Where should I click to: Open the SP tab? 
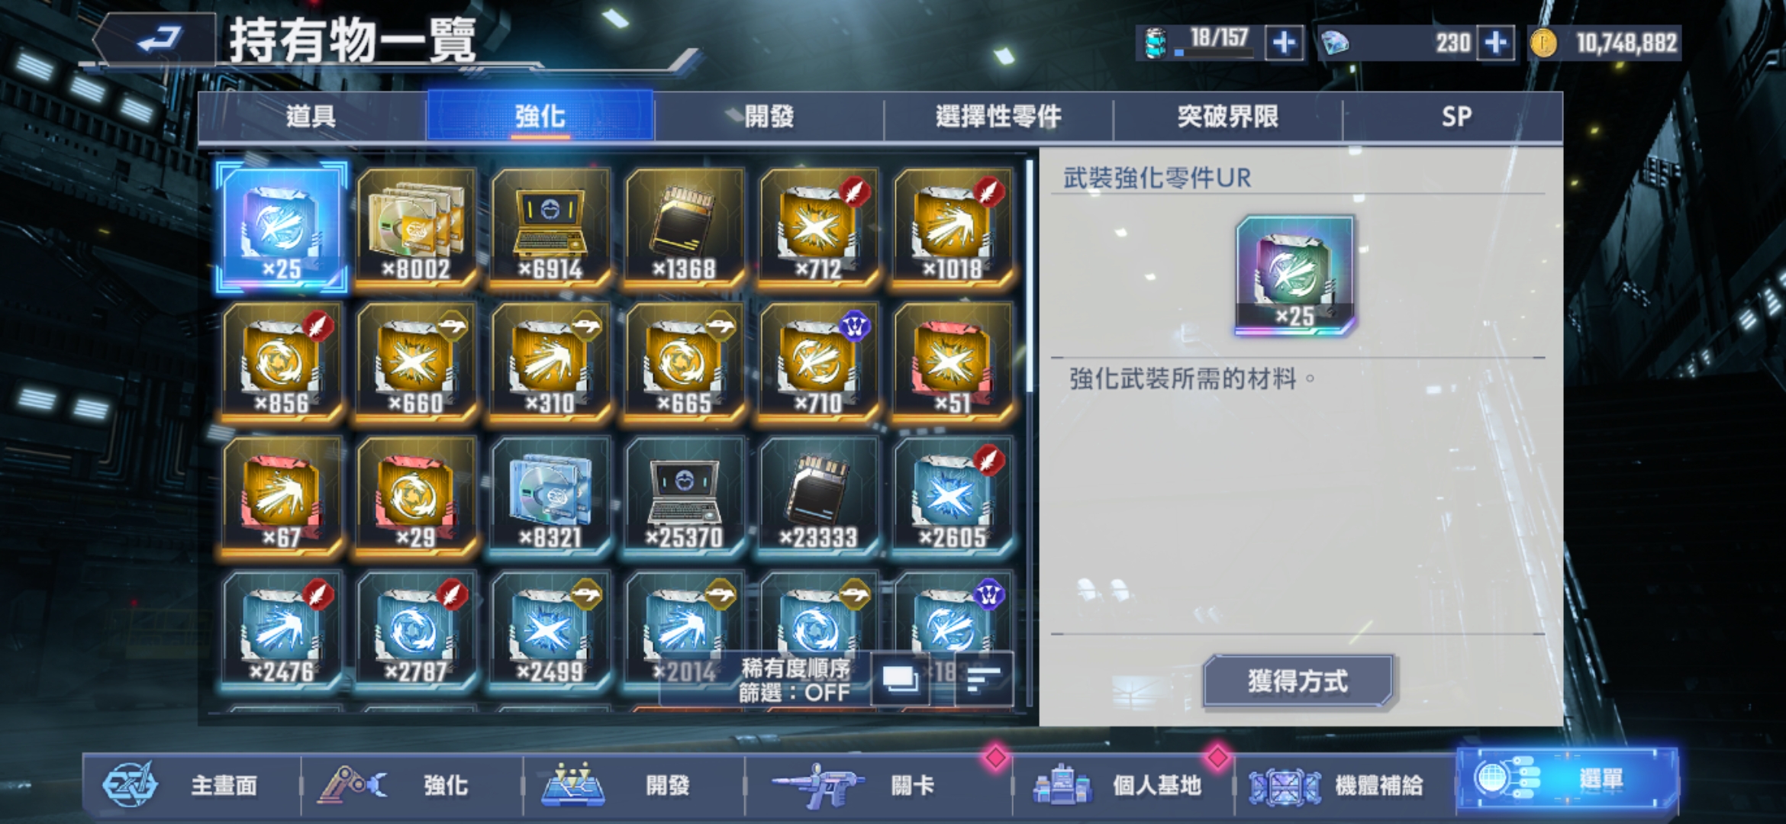tap(1456, 117)
